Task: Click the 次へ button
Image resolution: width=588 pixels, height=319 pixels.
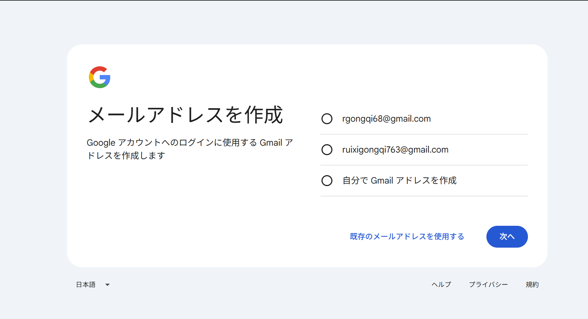Action: [507, 237]
